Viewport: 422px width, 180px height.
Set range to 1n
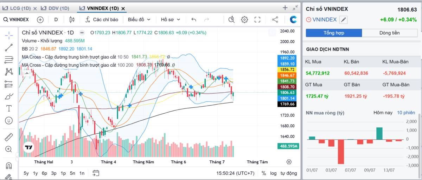click(82, 173)
